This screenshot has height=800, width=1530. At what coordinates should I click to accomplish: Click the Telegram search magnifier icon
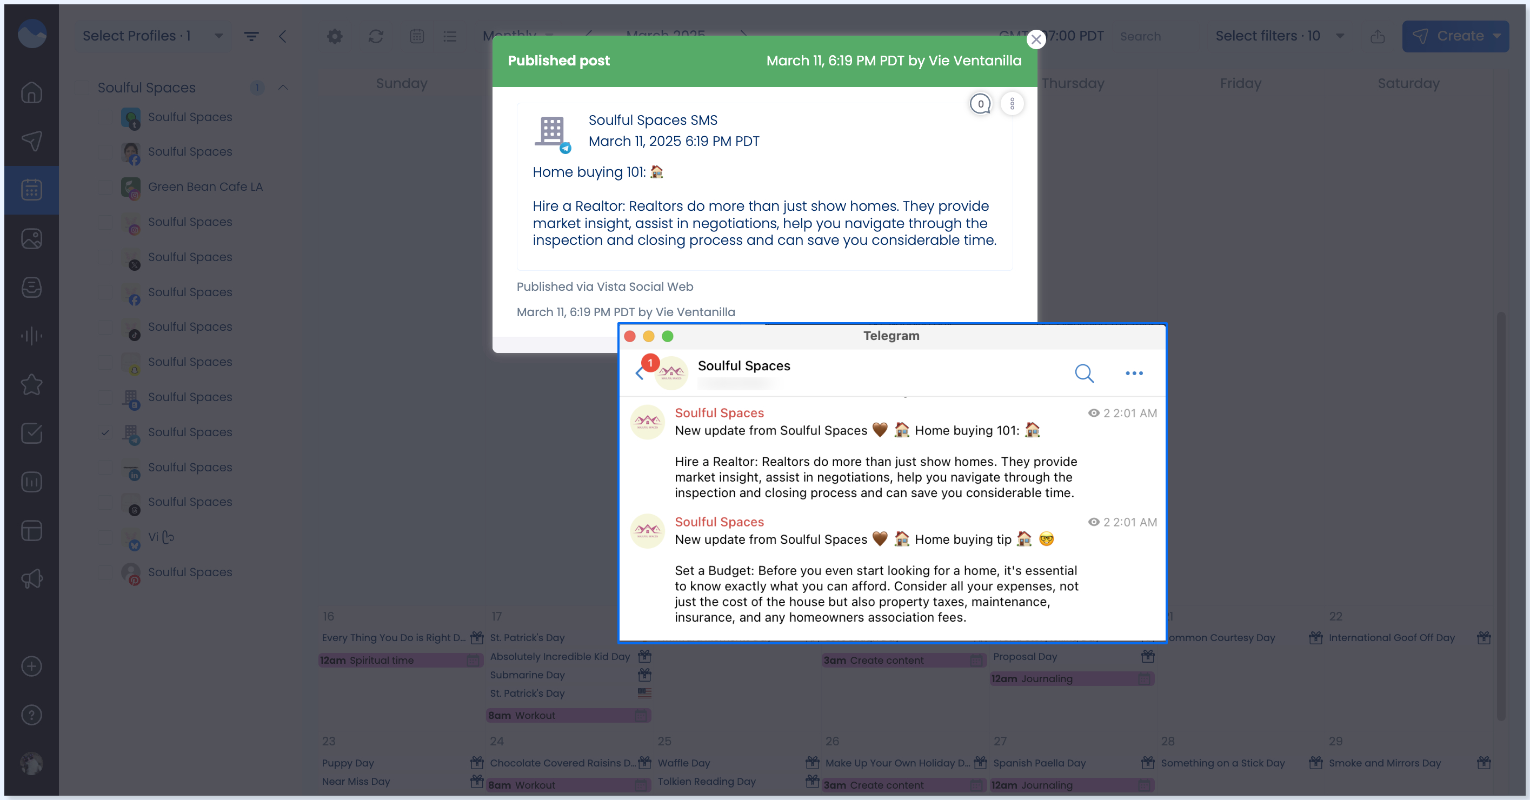point(1084,373)
